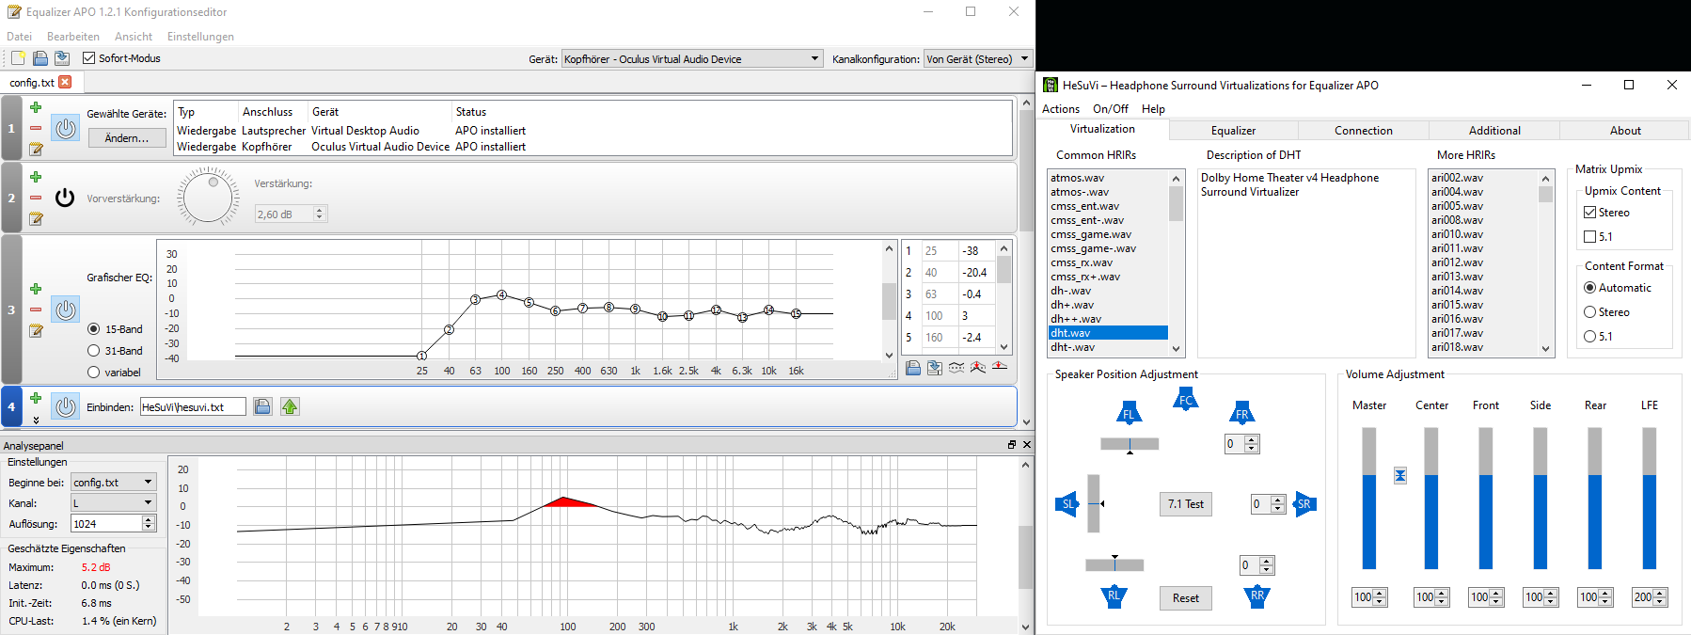Select the 15-Band graphic EQ option
Screen dimensions: 1691x635
click(x=94, y=329)
